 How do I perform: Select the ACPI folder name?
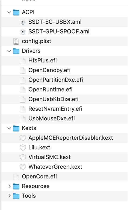[28, 12]
